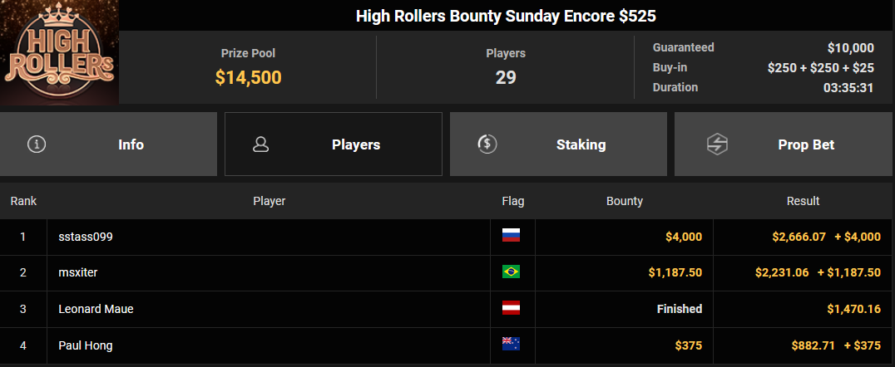Click the Brazilian flag for msxiter
This screenshot has height=367, width=895.
pyautogui.click(x=511, y=272)
